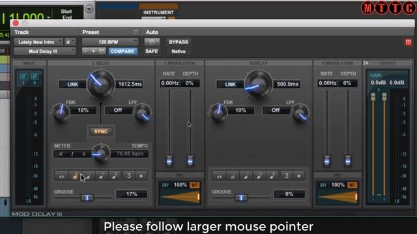417x234 pixels.
Task: Enable LINK on the R Delay
Action: 230,84
